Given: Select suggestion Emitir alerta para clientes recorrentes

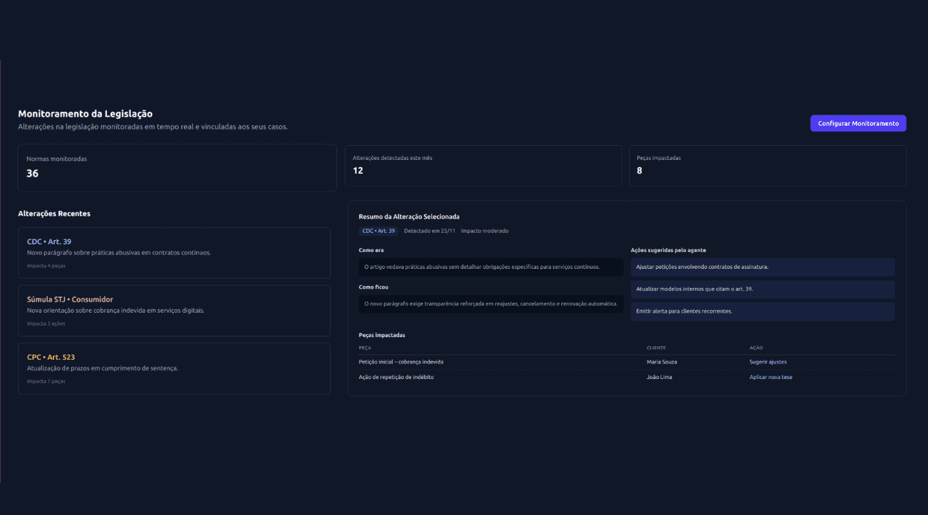Looking at the screenshot, I should [x=762, y=311].
